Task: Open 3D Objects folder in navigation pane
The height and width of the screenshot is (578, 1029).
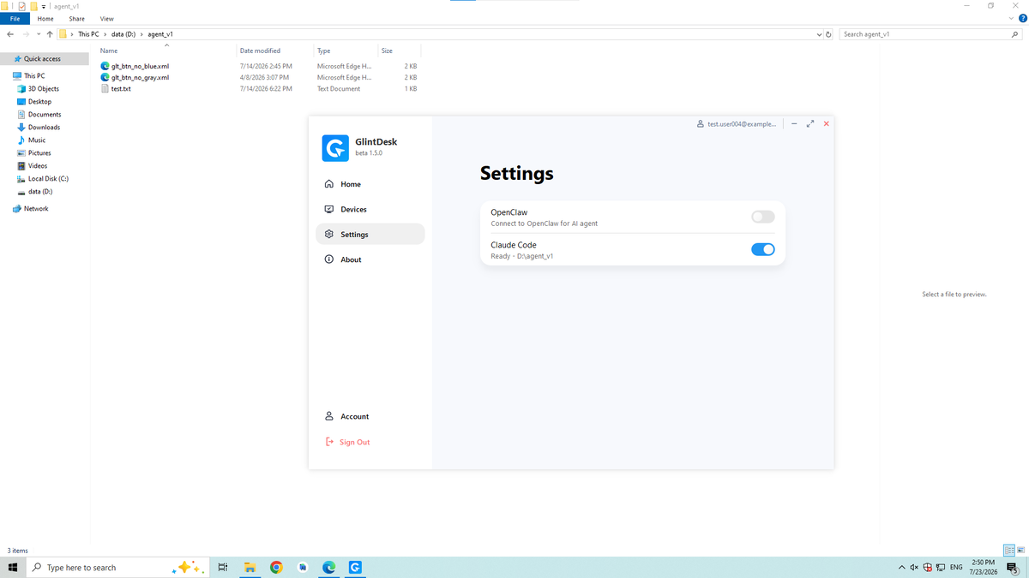Action: point(43,88)
